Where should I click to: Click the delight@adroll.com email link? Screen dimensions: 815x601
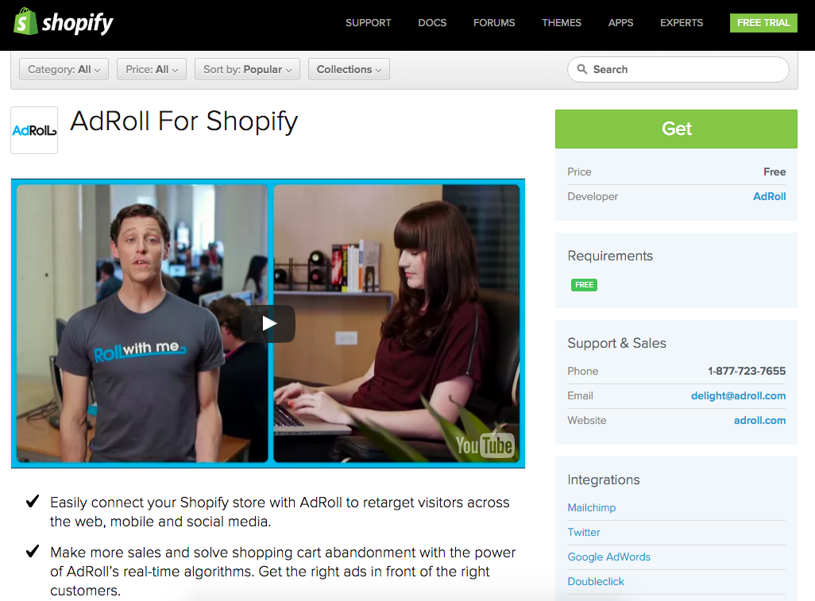(738, 396)
